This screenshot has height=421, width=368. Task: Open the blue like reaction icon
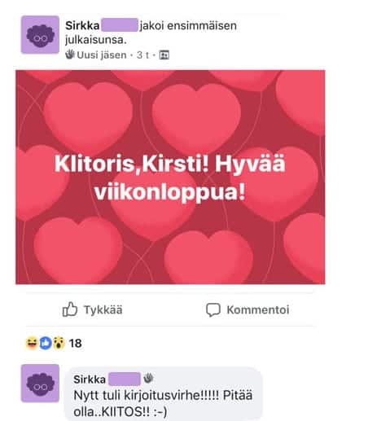[x=46, y=343]
